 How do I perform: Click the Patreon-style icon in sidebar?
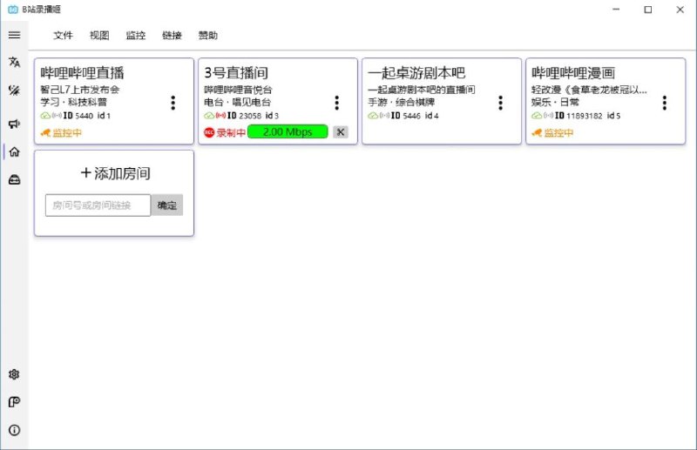pyautogui.click(x=14, y=402)
